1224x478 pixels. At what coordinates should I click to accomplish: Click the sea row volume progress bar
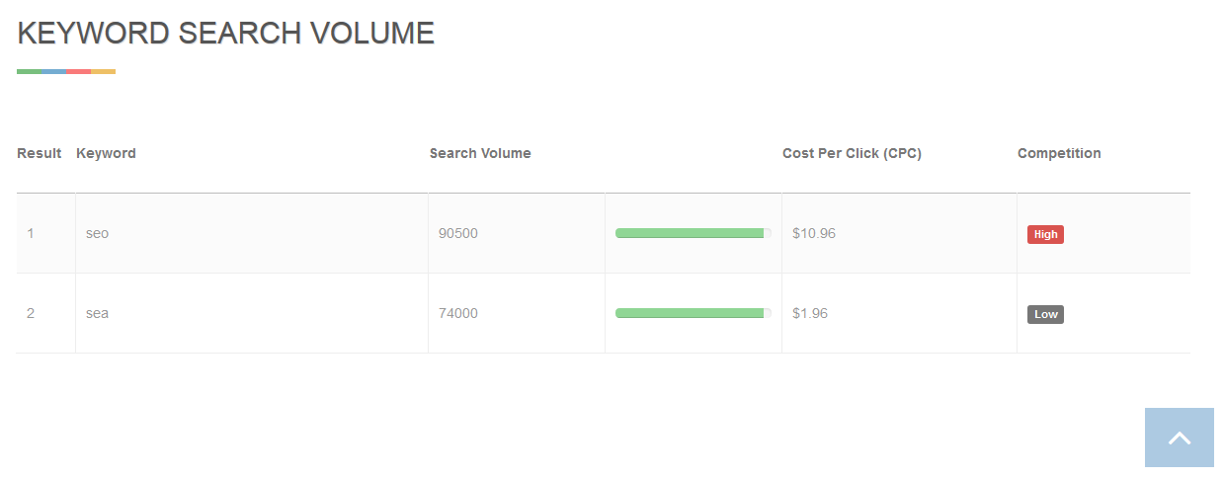pos(693,313)
